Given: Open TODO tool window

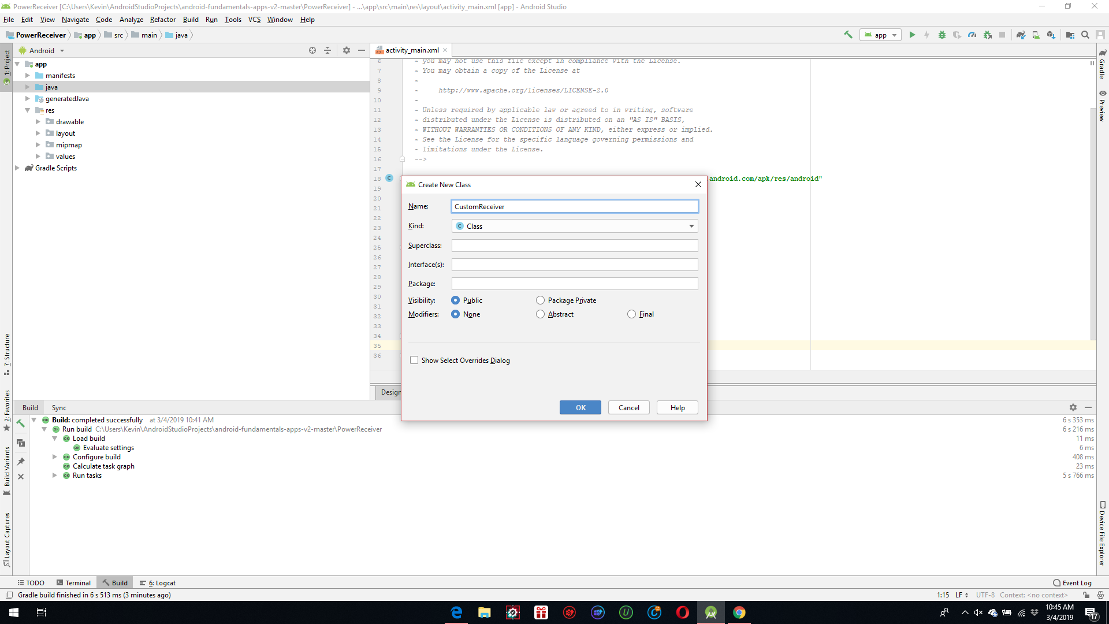Looking at the screenshot, I should [31, 582].
